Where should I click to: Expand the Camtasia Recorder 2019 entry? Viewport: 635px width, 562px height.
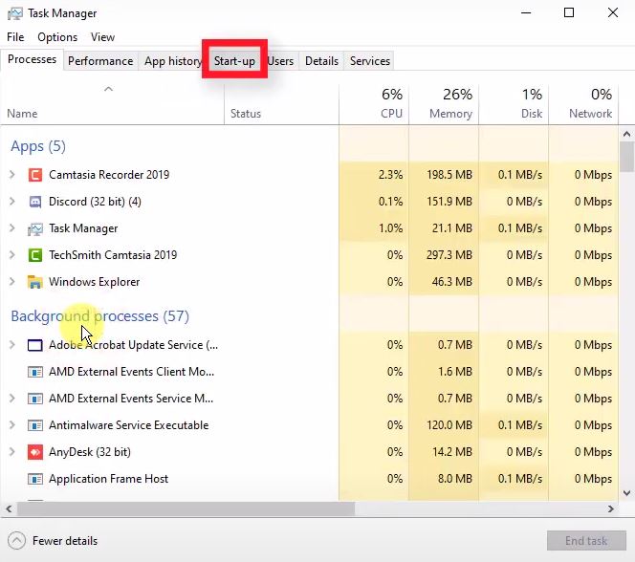click(11, 175)
